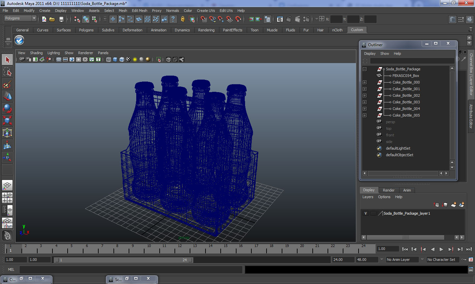Select the arrow Select tool
This screenshot has width=475, height=284.
pos(7,60)
